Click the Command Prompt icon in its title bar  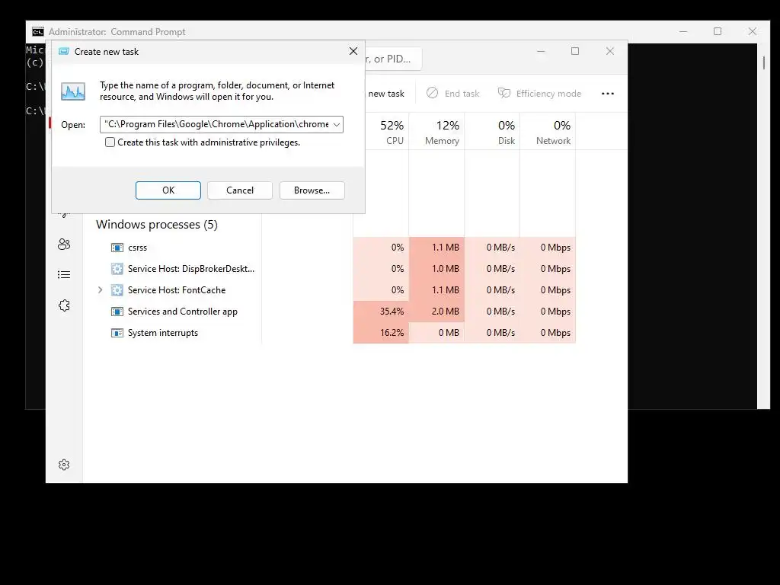(38, 32)
